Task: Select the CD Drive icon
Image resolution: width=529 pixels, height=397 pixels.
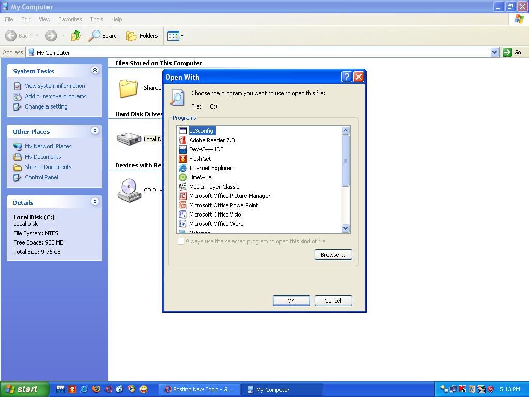Action: [x=129, y=190]
